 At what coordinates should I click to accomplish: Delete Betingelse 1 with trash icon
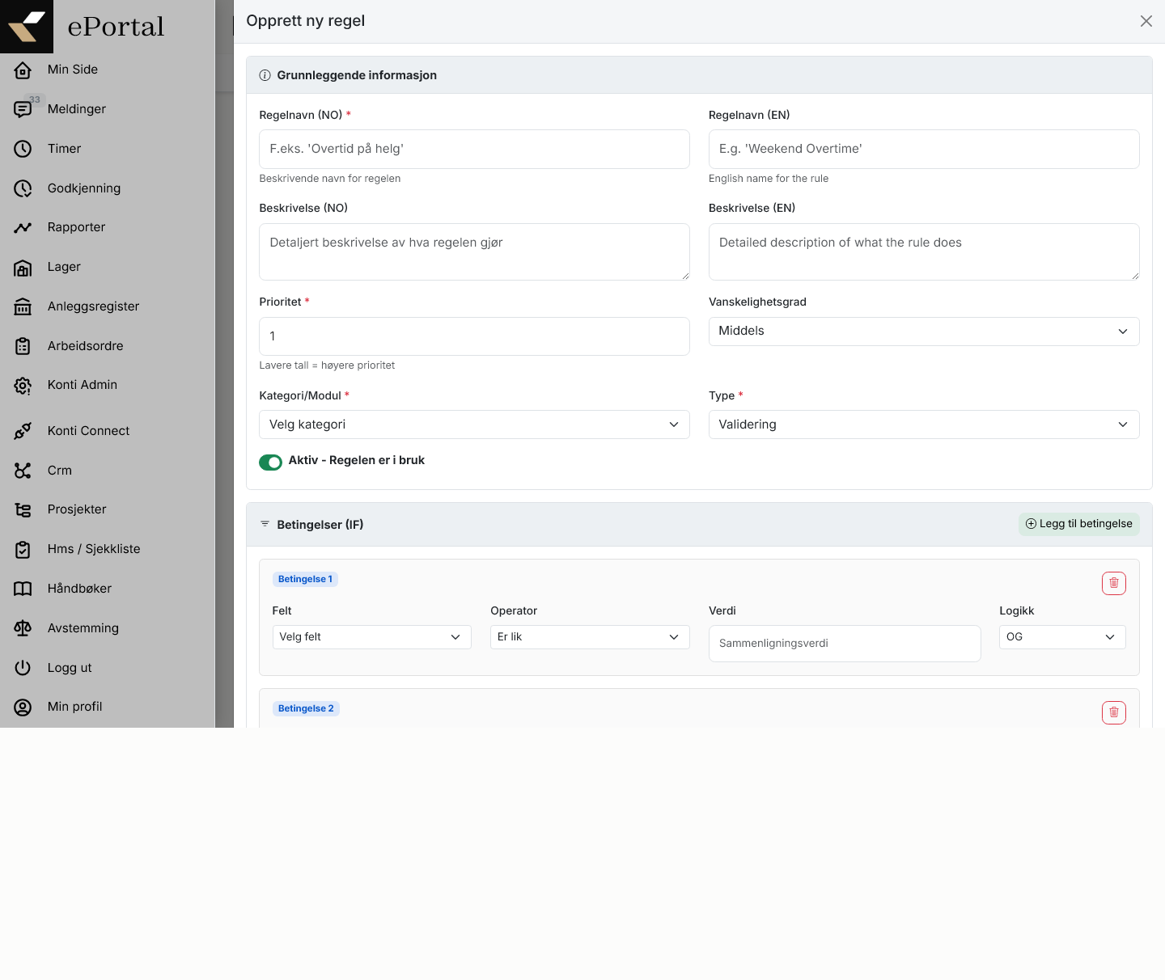coord(1114,583)
